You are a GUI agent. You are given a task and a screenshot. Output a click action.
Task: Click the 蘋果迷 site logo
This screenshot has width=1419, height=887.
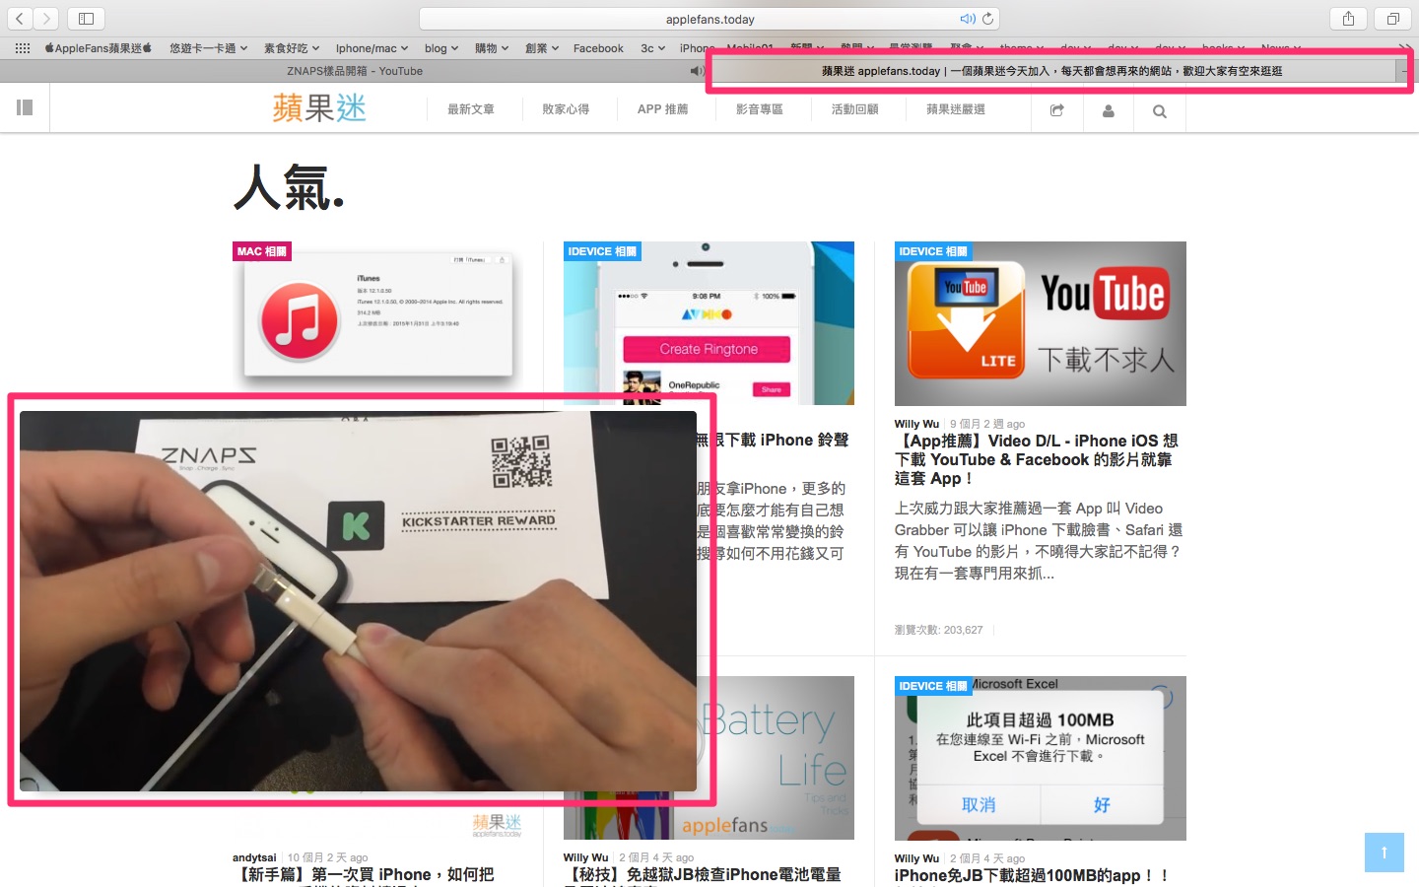319,107
